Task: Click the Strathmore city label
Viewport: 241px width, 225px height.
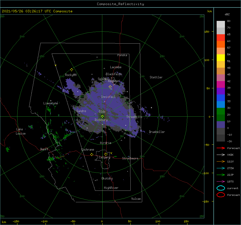Action: [130, 158]
